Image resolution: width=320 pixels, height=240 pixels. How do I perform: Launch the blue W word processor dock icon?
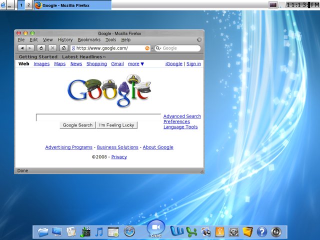click(177, 231)
